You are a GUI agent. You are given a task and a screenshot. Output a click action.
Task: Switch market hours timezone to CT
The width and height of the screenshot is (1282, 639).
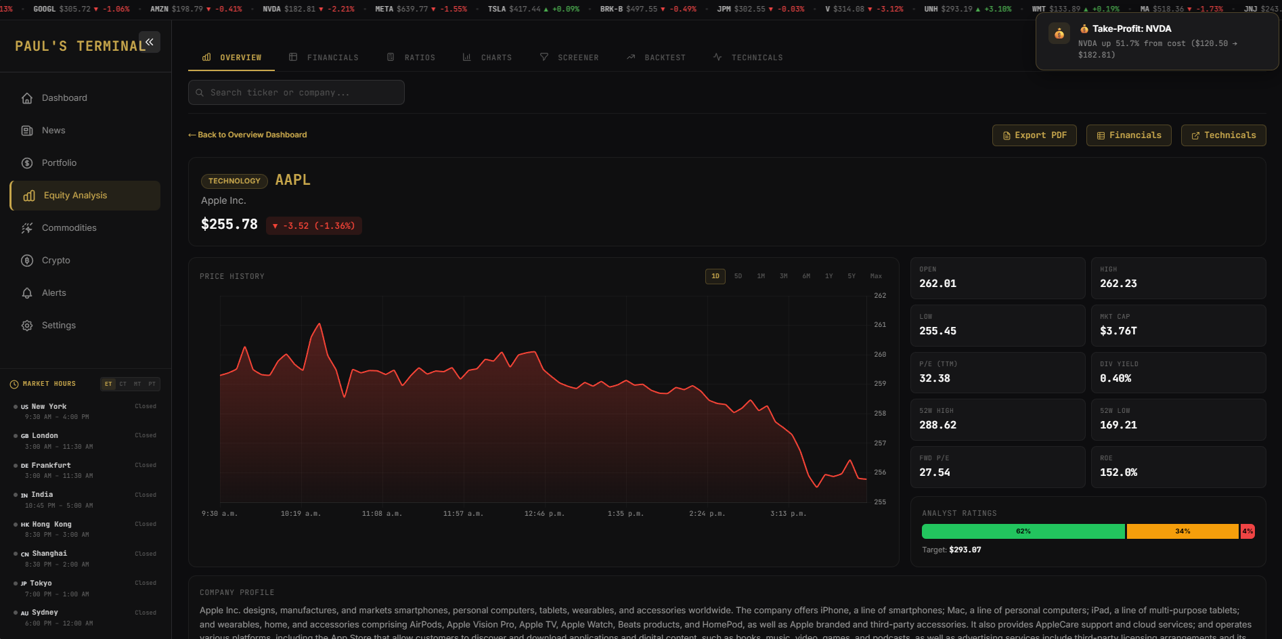123,384
